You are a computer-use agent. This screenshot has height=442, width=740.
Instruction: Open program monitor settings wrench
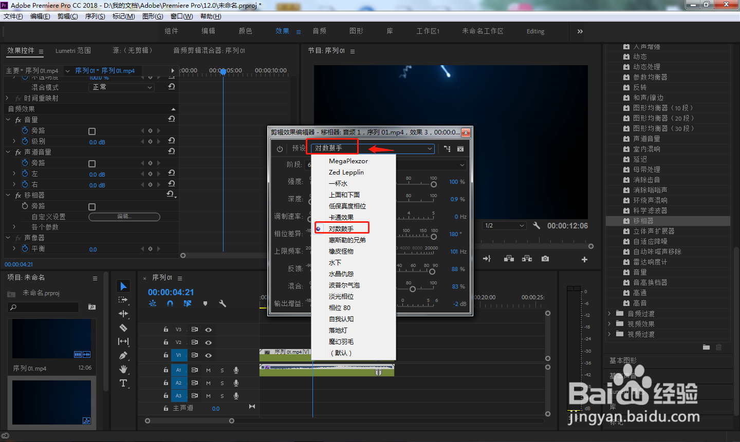tap(536, 225)
